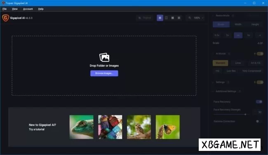Image resolution: width=268 pixels, height=155 pixels.
Task: Choose the 4x scale preset
Action: 238,35
